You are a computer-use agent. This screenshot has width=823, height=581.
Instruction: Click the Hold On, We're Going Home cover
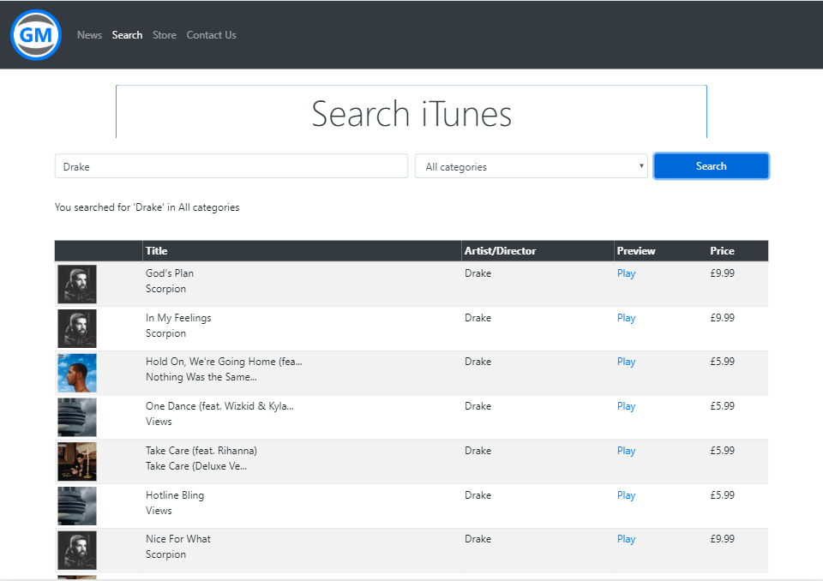pos(77,373)
